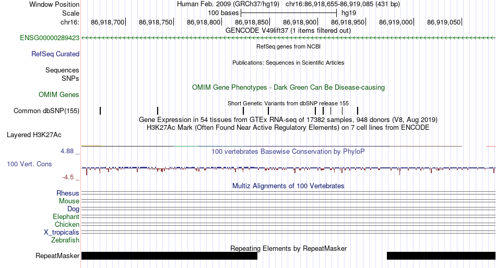The width and height of the screenshot is (496, 268).
Task: Click the 86,919,000 ruler position
Action: pyautogui.click(x=396, y=22)
